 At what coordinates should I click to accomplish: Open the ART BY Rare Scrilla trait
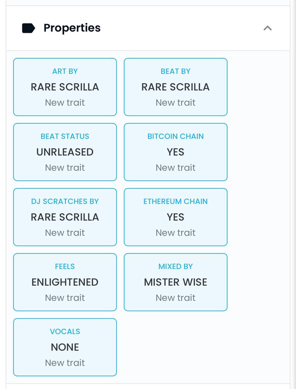[65, 87]
